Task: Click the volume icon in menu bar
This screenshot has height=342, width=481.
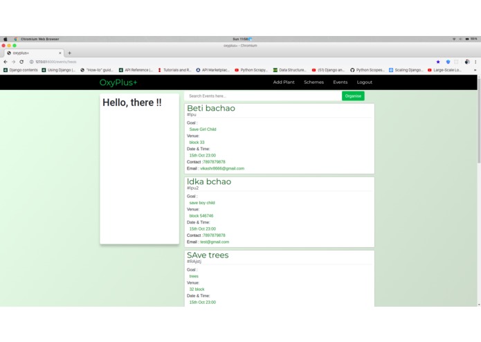Action: point(460,39)
